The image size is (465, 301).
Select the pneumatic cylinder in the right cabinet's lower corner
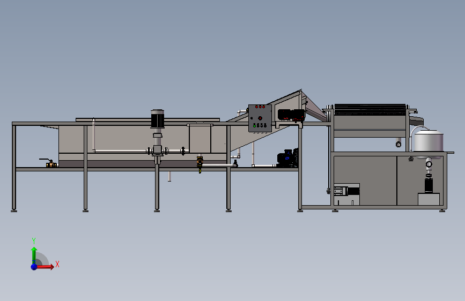[x=346, y=191]
